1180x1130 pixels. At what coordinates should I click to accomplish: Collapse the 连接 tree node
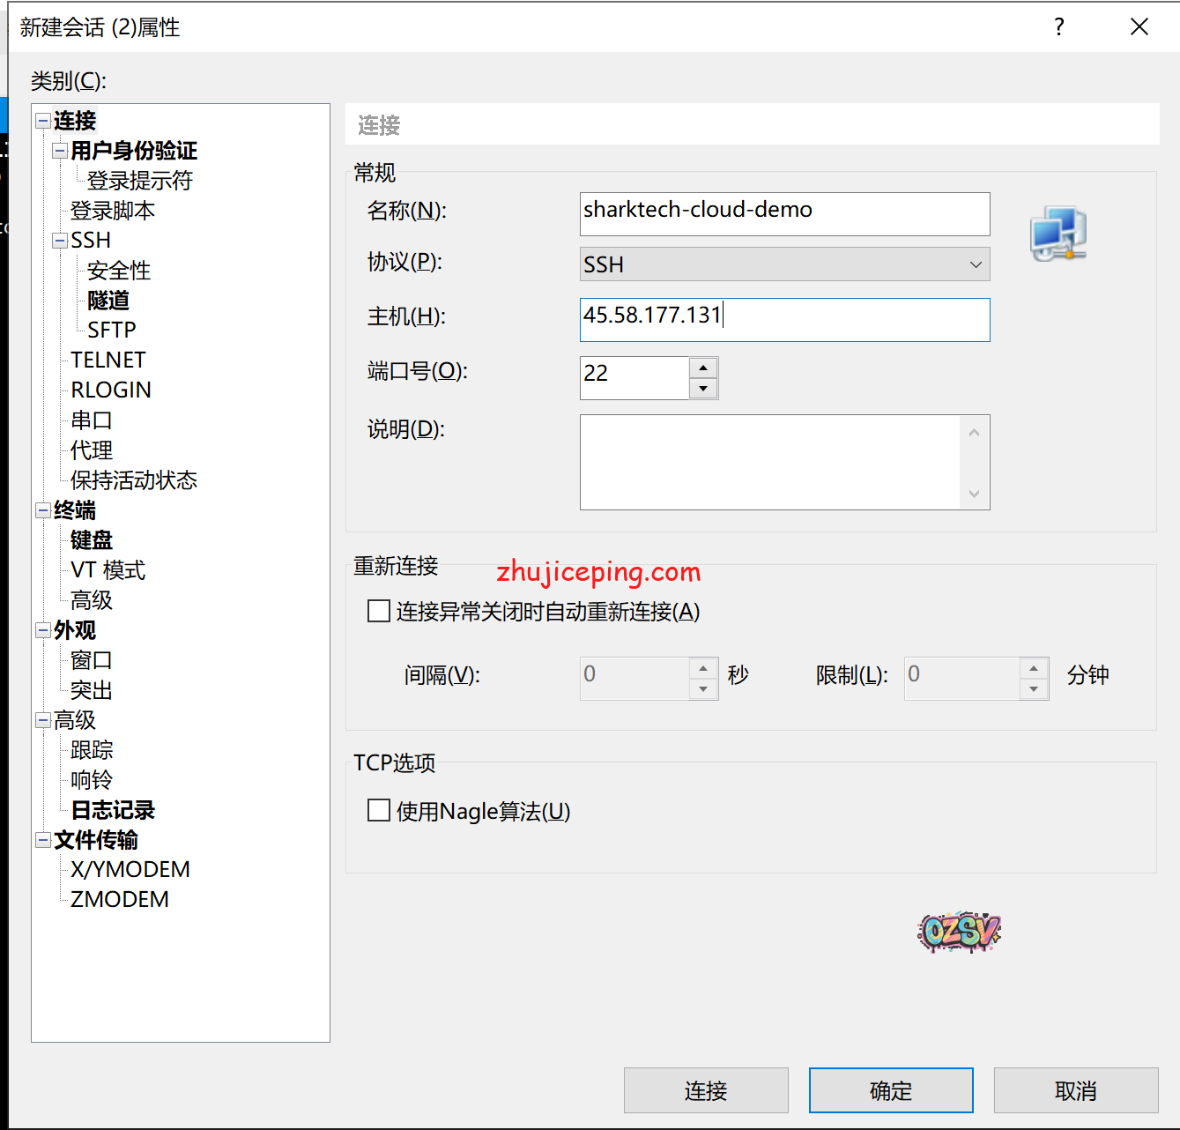[x=42, y=121]
